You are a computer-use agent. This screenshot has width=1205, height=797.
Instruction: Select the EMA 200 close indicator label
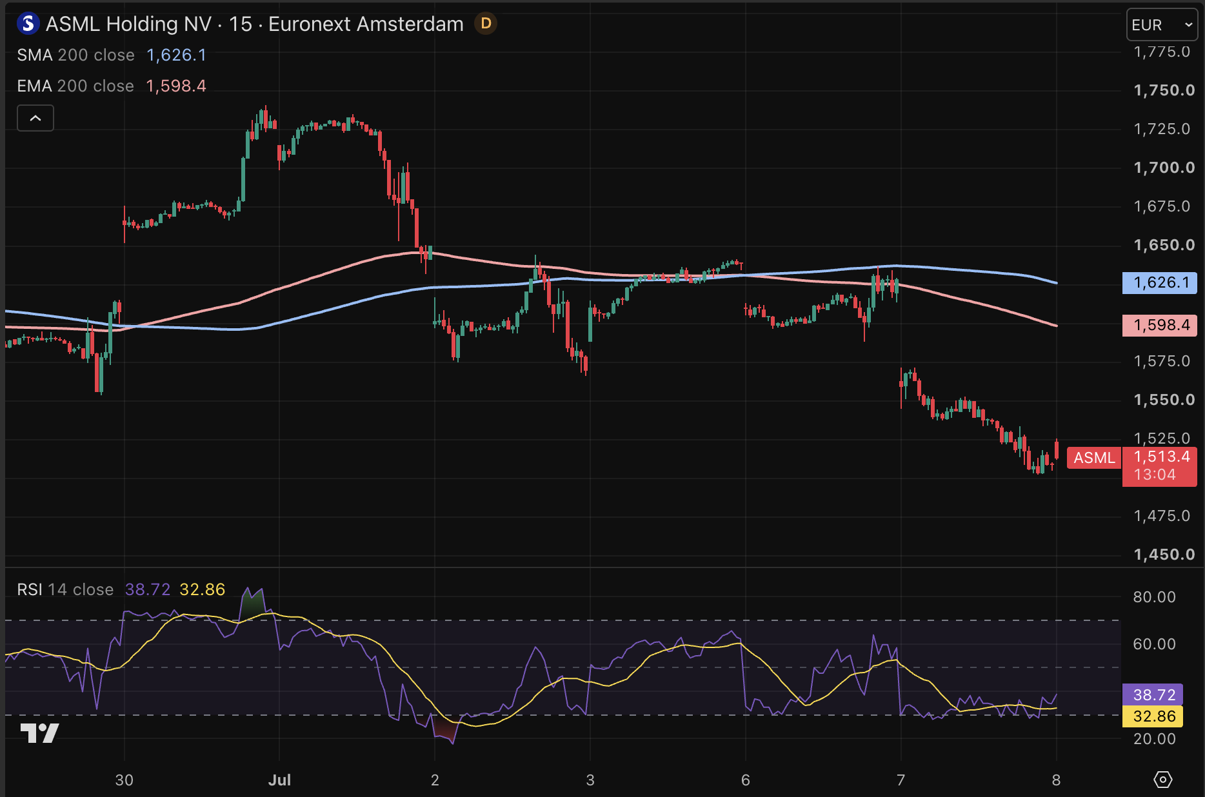pyautogui.click(x=75, y=86)
